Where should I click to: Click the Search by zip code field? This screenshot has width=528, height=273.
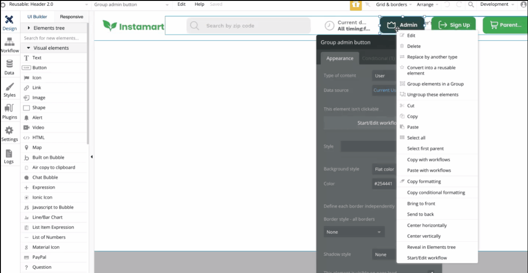pyautogui.click(x=249, y=26)
